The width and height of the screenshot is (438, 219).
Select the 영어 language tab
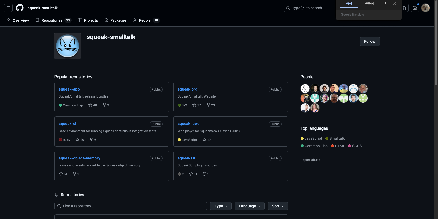pyautogui.click(x=349, y=4)
